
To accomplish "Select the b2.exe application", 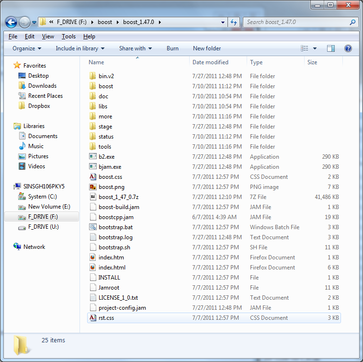I will point(214,157).
